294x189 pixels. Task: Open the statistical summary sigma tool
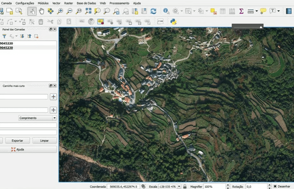point(241,11)
